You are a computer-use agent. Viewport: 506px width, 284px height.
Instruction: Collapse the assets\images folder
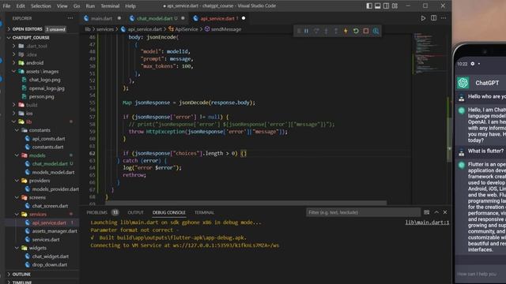(x=42, y=72)
